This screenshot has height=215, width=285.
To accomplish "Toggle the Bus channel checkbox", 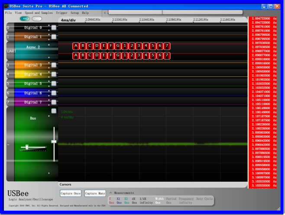I will point(54,111).
